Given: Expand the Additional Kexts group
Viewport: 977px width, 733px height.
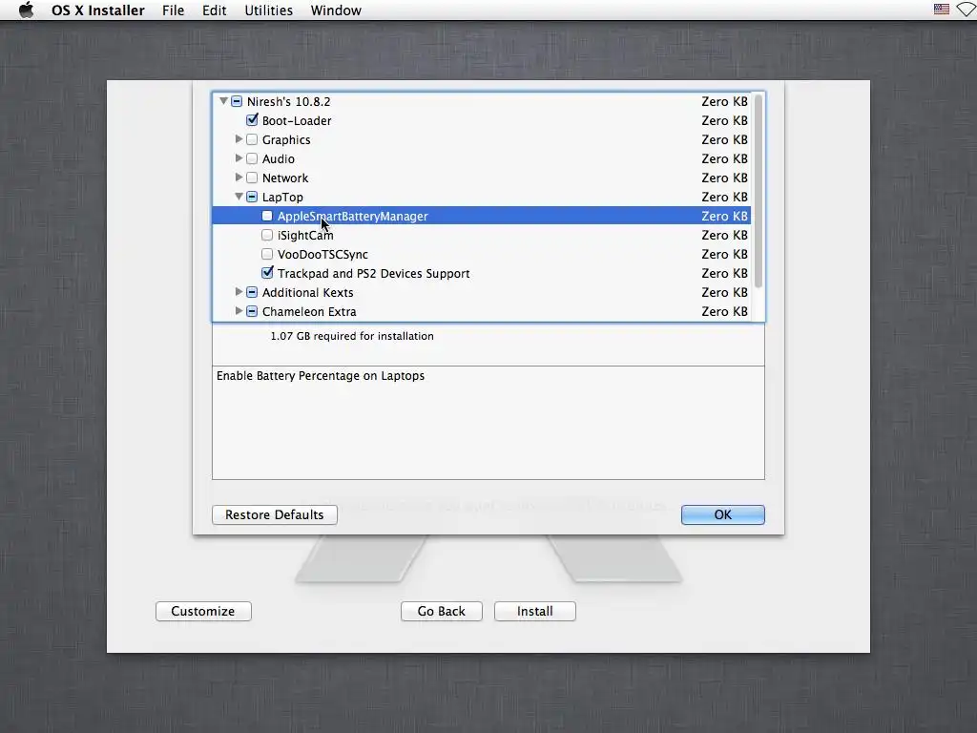Looking at the screenshot, I should tap(239, 292).
